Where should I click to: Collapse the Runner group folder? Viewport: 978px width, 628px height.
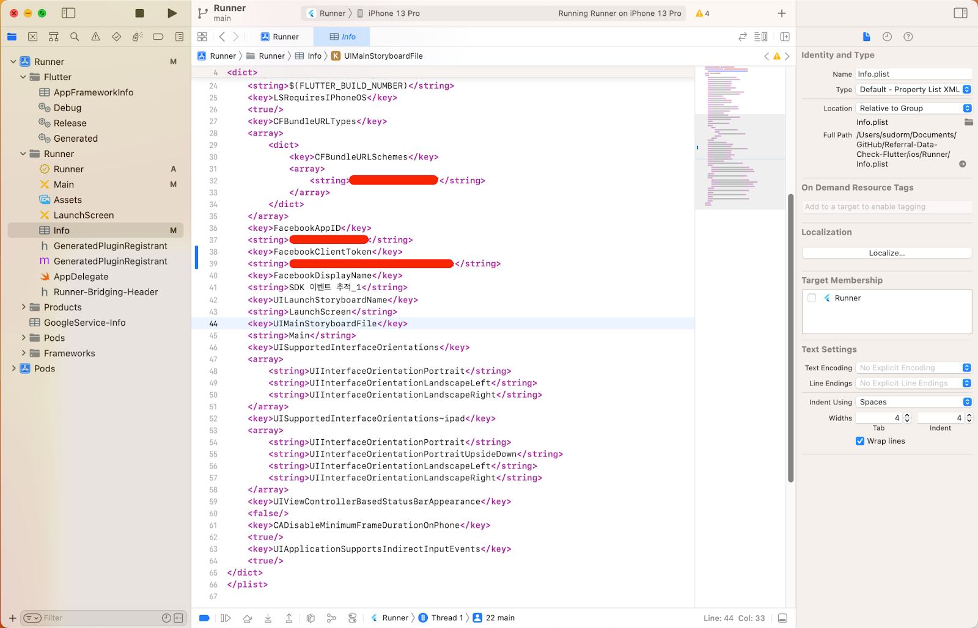click(x=23, y=154)
